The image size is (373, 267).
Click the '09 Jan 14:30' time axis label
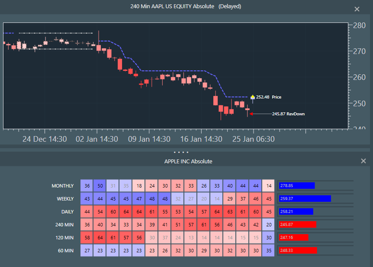[149, 139]
